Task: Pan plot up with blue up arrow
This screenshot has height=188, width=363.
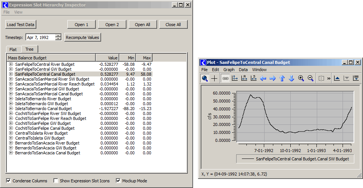Action: click(x=282, y=78)
